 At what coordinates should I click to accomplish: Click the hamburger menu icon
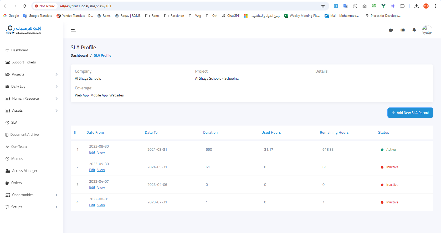coord(73,30)
